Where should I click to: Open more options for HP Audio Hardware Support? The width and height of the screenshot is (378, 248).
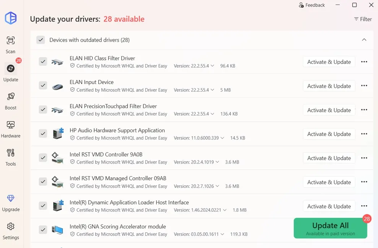tap(364, 134)
